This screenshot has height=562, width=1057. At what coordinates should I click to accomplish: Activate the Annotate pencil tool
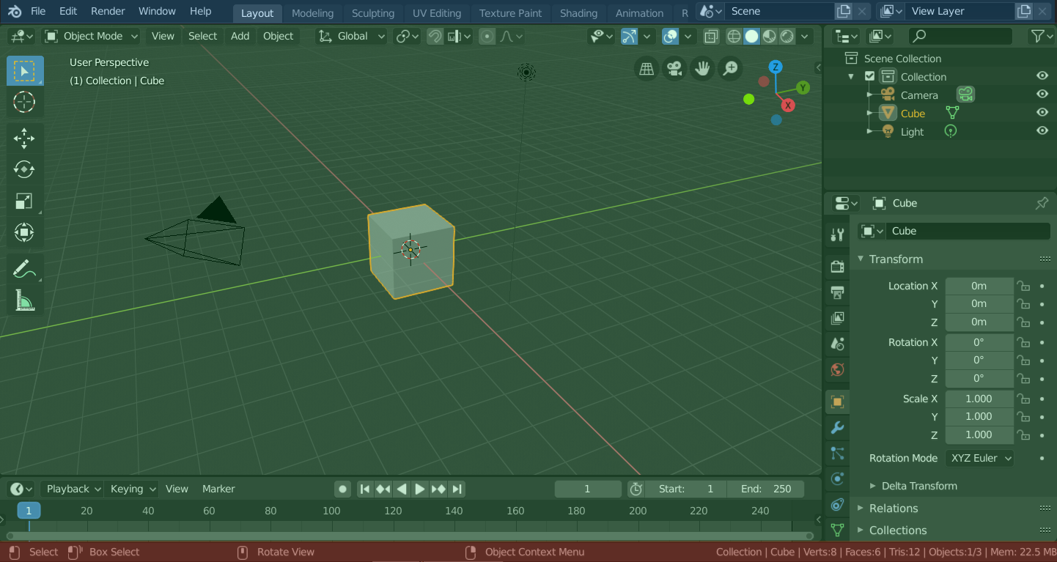[24, 269]
